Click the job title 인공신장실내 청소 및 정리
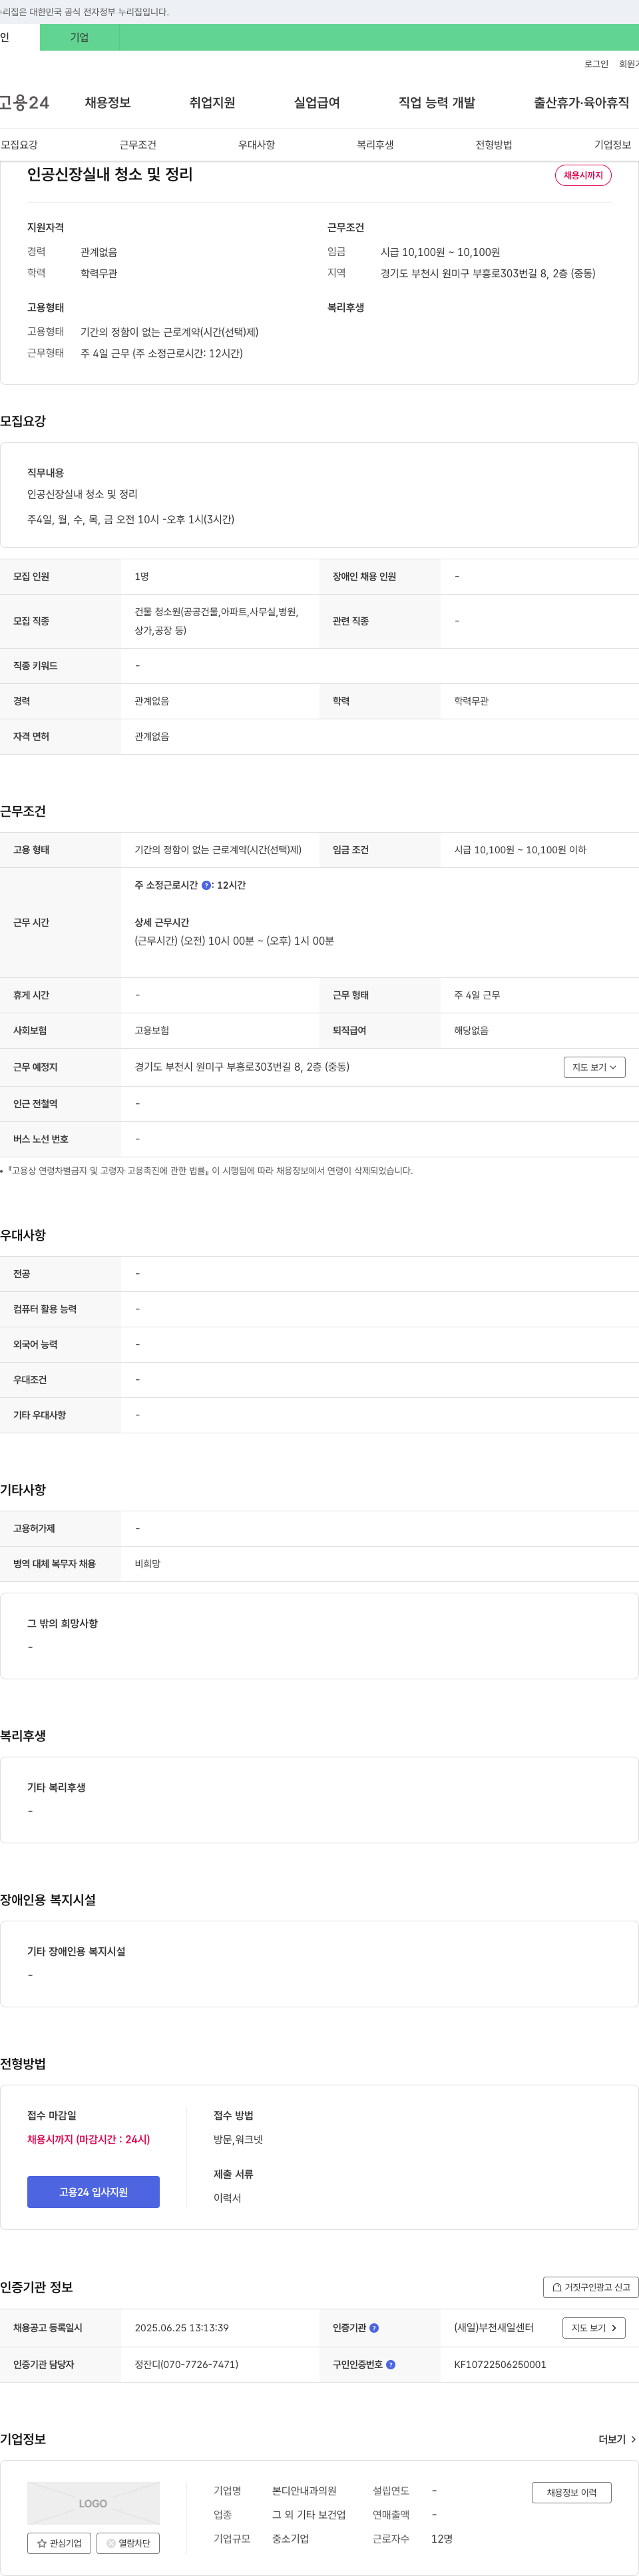Viewport: 639px width, 2576px height. 110,174
